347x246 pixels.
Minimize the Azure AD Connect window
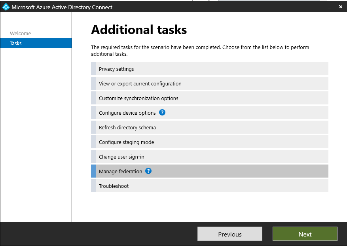pyautogui.click(x=328, y=7)
